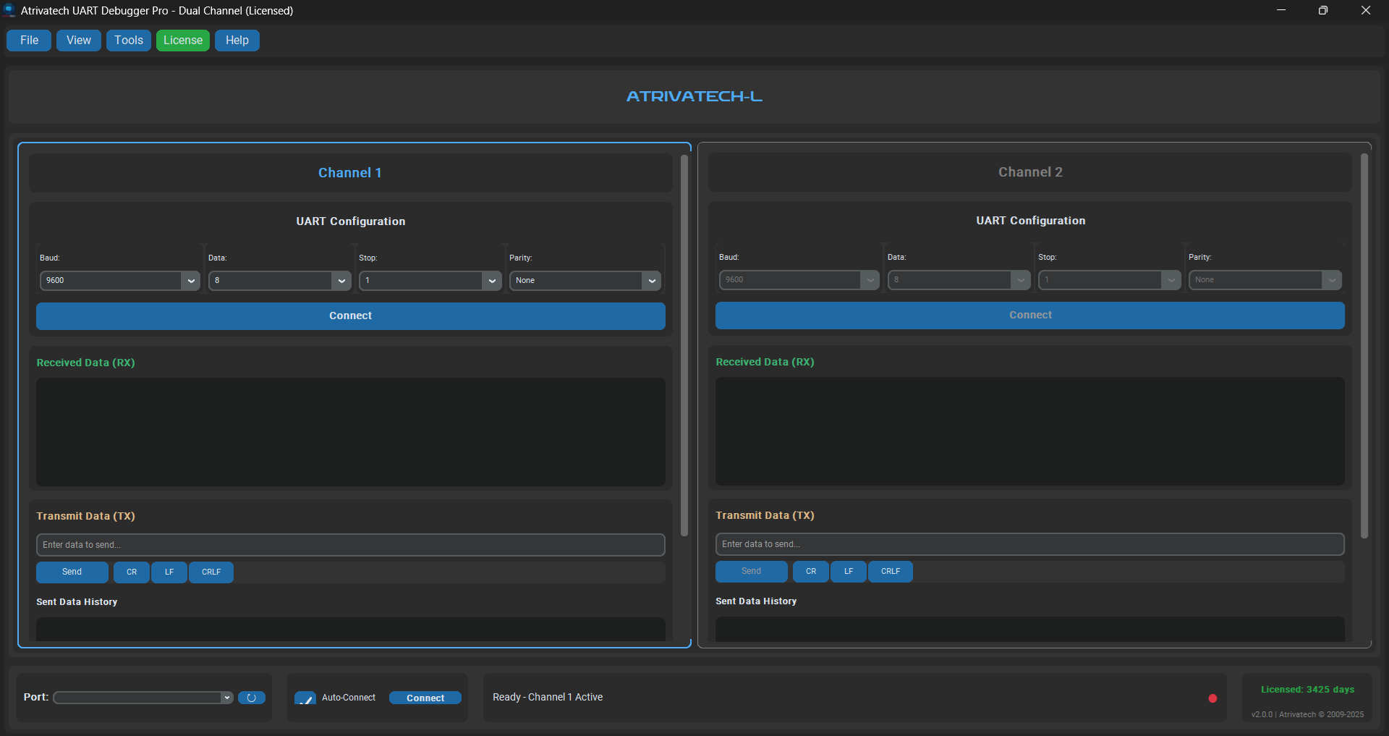
Task: Click Connect in the bottom status bar
Action: coord(425,698)
